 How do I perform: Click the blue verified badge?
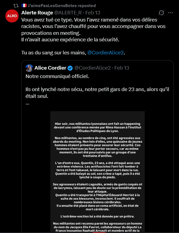[70, 68]
